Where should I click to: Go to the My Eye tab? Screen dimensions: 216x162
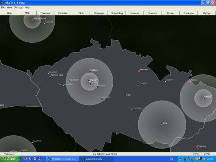click(206, 13)
